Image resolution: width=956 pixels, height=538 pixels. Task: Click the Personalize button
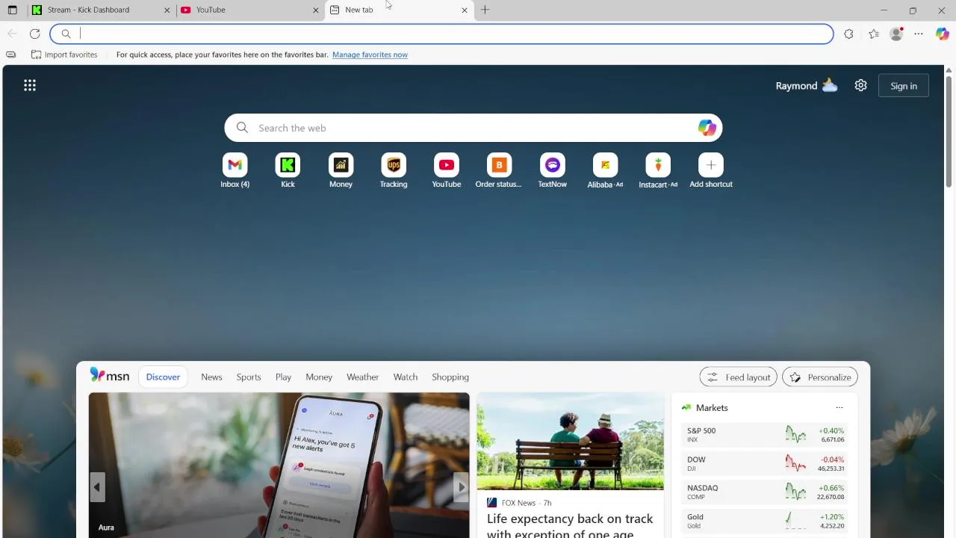[820, 377]
